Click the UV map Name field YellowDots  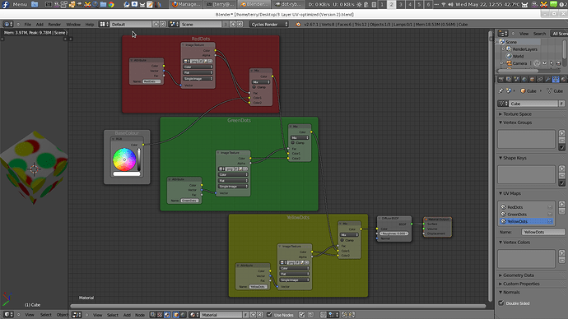(x=543, y=232)
